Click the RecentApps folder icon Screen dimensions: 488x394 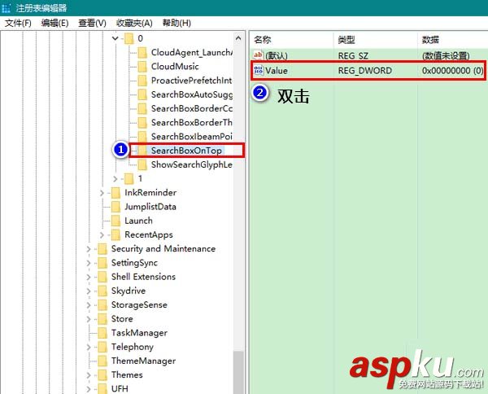point(115,234)
